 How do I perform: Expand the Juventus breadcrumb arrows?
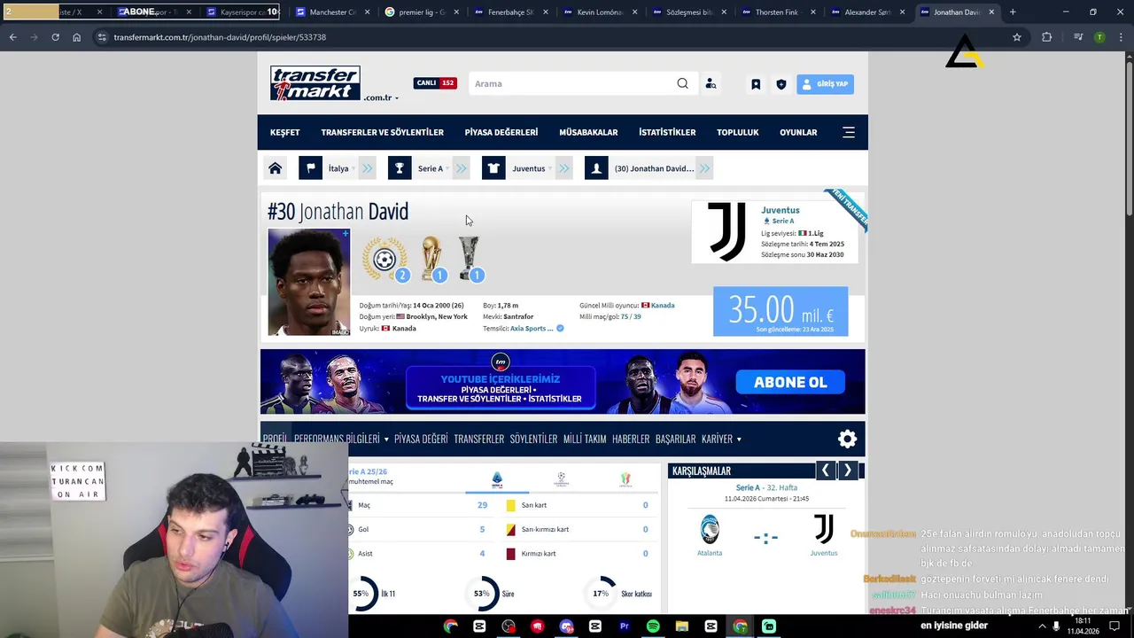(x=564, y=168)
